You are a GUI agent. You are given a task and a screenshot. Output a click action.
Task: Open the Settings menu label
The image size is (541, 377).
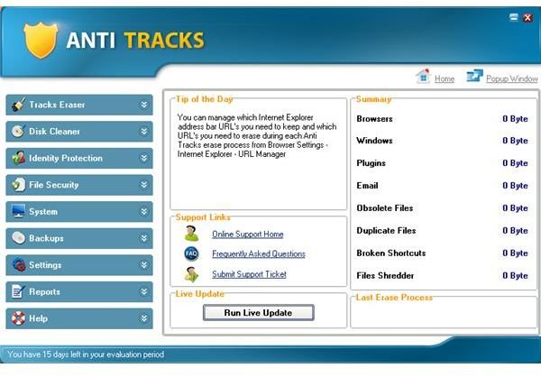(45, 265)
